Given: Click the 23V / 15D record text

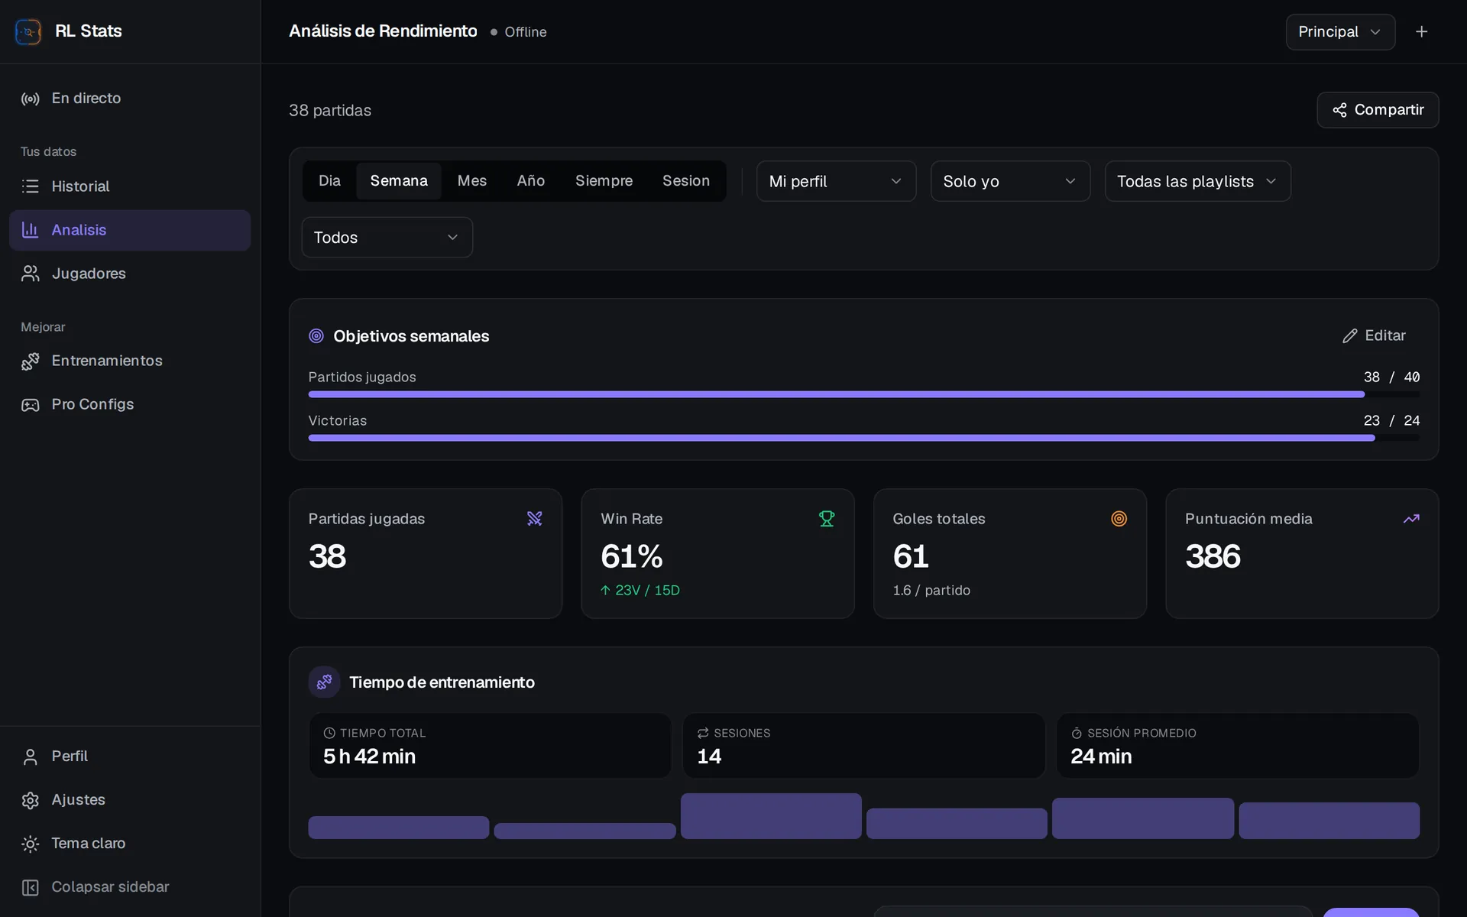Looking at the screenshot, I should click(647, 591).
